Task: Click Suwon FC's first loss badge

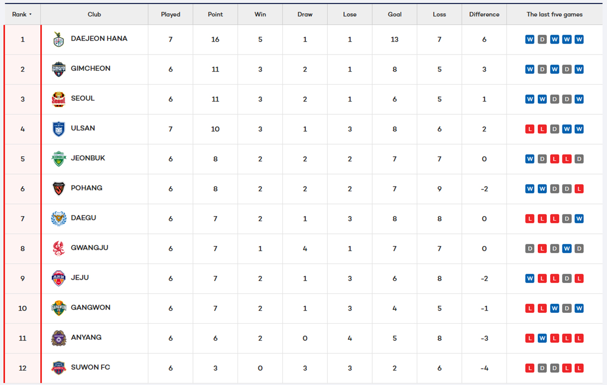Action: (530, 368)
